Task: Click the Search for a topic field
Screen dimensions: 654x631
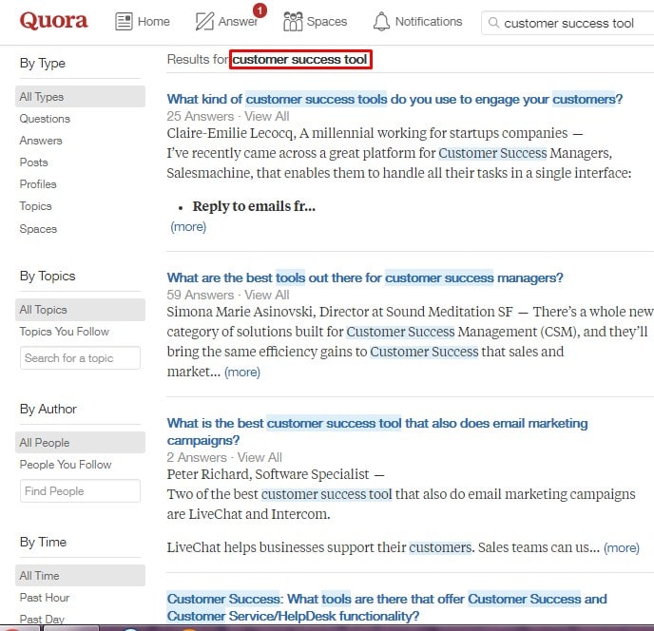Action: [80, 358]
